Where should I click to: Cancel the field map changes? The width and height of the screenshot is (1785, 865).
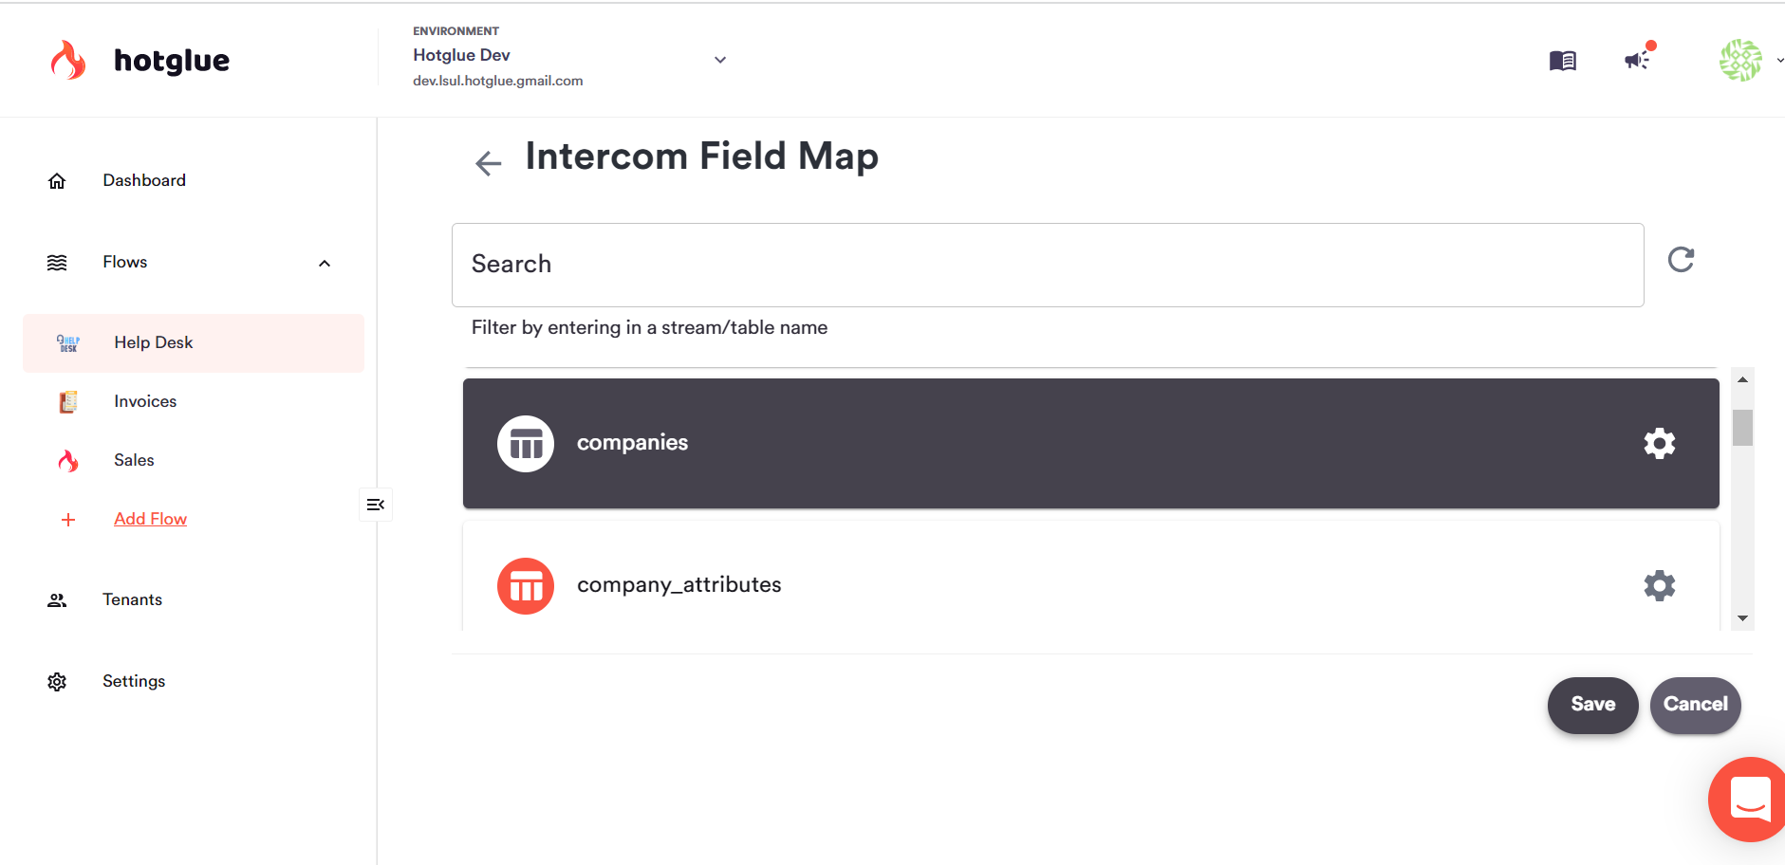pos(1695,705)
